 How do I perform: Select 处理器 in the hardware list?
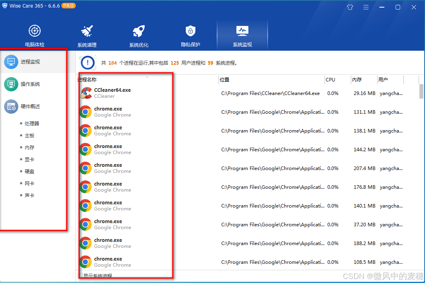[x=32, y=123]
